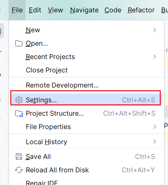Click the Settings gear icon
168x185 pixels.
(x=19, y=100)
